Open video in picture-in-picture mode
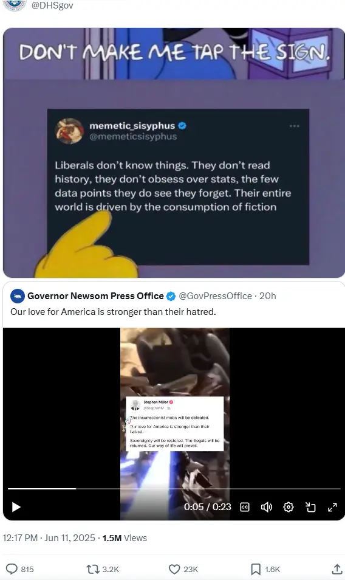The height and width of the screenshot is (580, 345). [310, 507]
